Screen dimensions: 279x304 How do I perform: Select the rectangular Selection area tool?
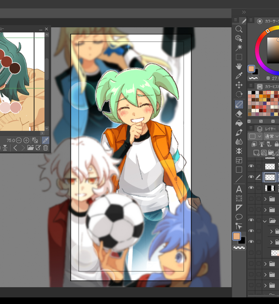click(x=239, y=57)
